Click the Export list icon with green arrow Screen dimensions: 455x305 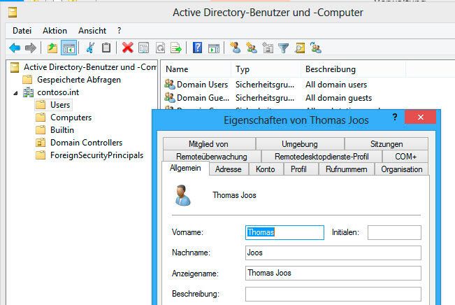click(x=176, y=48)
